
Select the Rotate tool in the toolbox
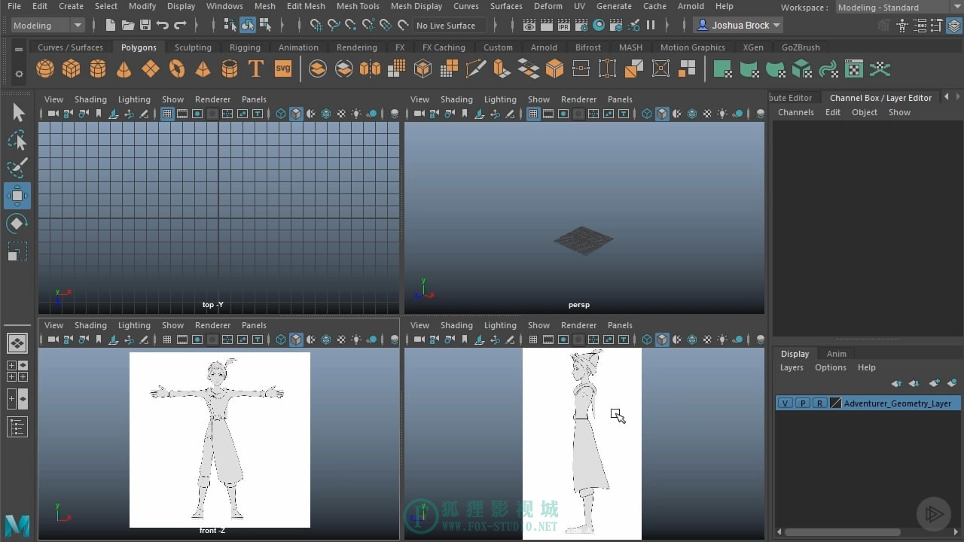(x=17, y=224)
